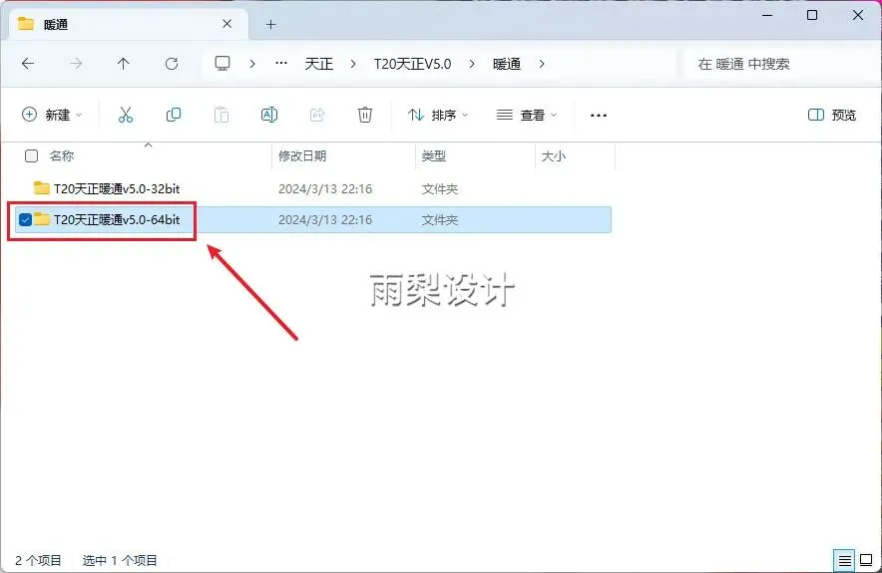Copy the selected folder

174,115
